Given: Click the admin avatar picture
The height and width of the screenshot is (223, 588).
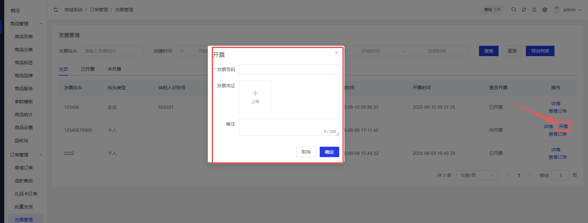Looking at the screenshot, I should [557, 10].
